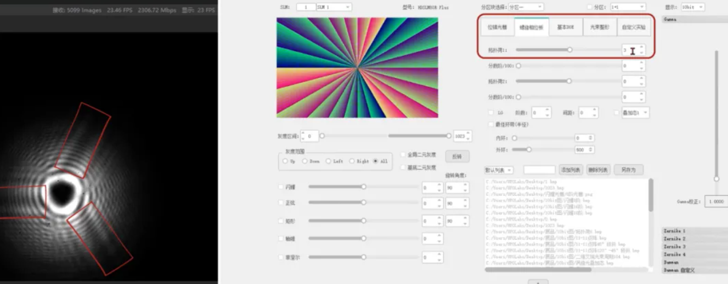
Task: Click the 闪耀 rotation angle field showing 90
Action: 458,188
